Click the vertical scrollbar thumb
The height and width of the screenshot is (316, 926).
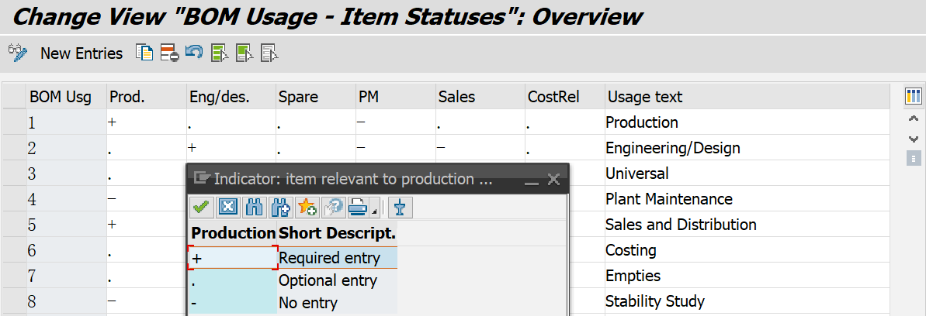913,158
